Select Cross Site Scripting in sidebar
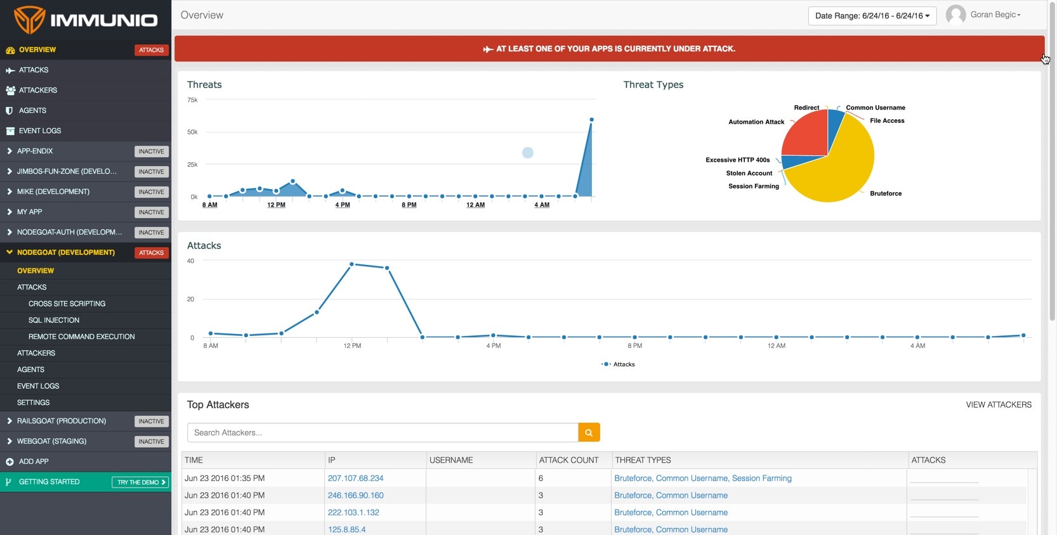Screen dimensions: 1057x535 67,304
